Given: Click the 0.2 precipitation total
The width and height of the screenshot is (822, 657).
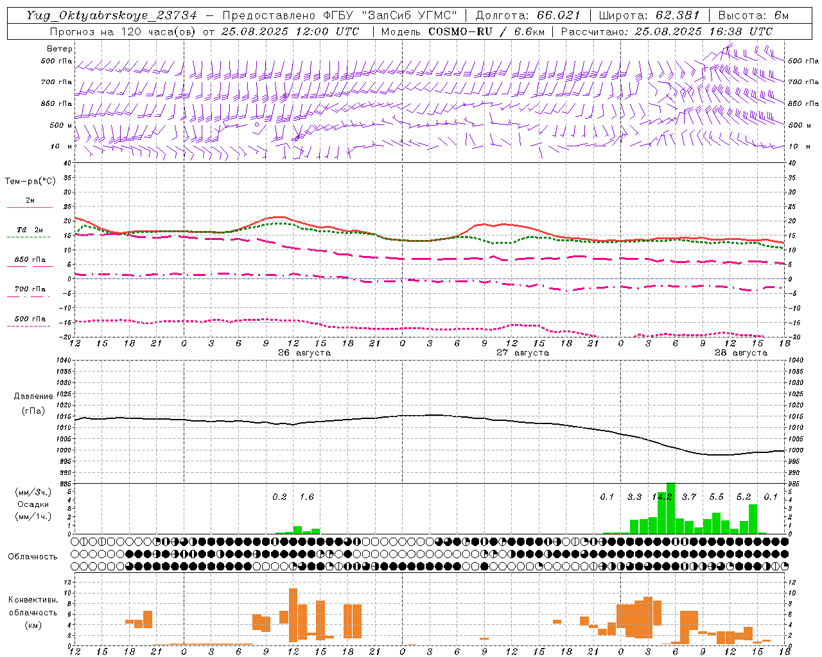Looking at the screenshot, I should [280, 497].
